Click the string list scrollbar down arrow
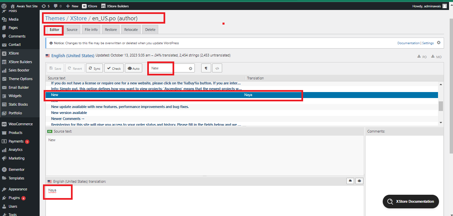The image size is (453, 216). point(441,123)
